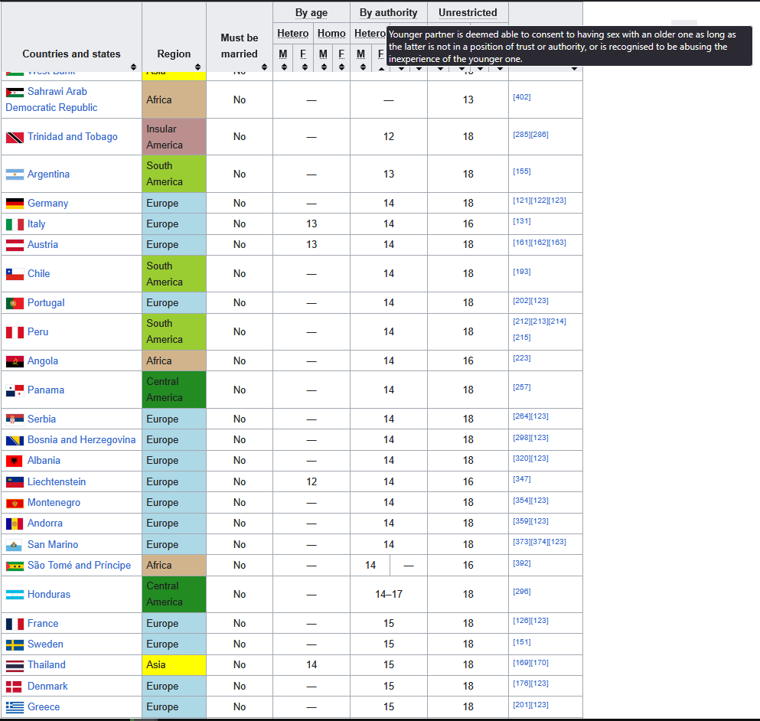This screenshot has width=760, height=721.
Task: Click the Chile flag icon
Action: (x=15, y=274)
